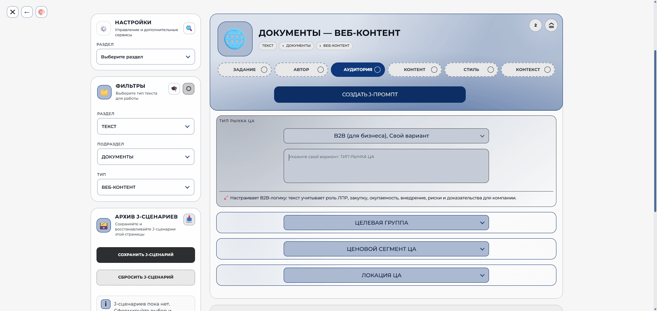The height and width of the screenshot is (311, 657).
Task: Click the globe icon of Документы — Веб-контент
Action: click(235, 39)
